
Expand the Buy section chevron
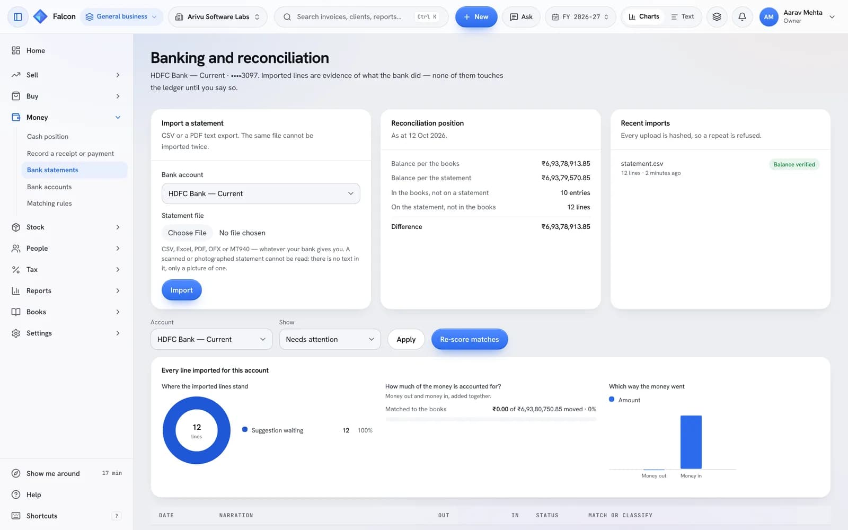pos(118,96)
